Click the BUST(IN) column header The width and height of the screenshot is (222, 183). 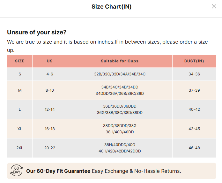194,61
